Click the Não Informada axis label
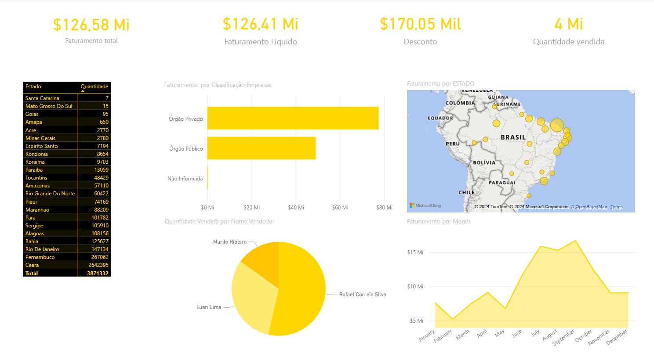This screenshot has width=654, height=356. [185, 179]
